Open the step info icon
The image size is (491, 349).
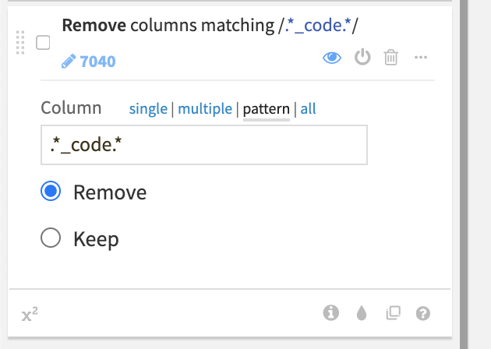pos(330,313)
